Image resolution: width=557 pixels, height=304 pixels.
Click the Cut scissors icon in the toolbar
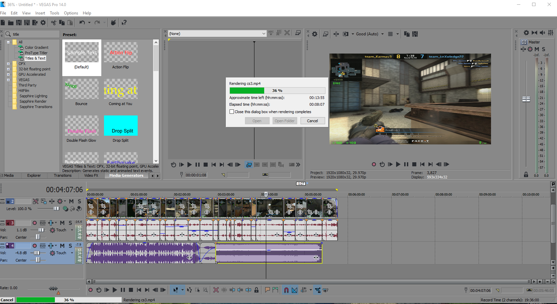point(54,23)
